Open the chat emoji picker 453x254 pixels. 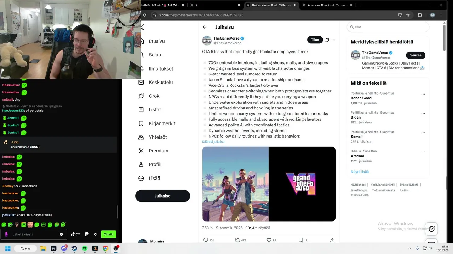coord(61,234)
